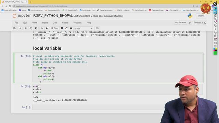Pick the black color swatch in annotation toolbar
Viewport: 219px width, 123px height.
[x=216, y=50]
